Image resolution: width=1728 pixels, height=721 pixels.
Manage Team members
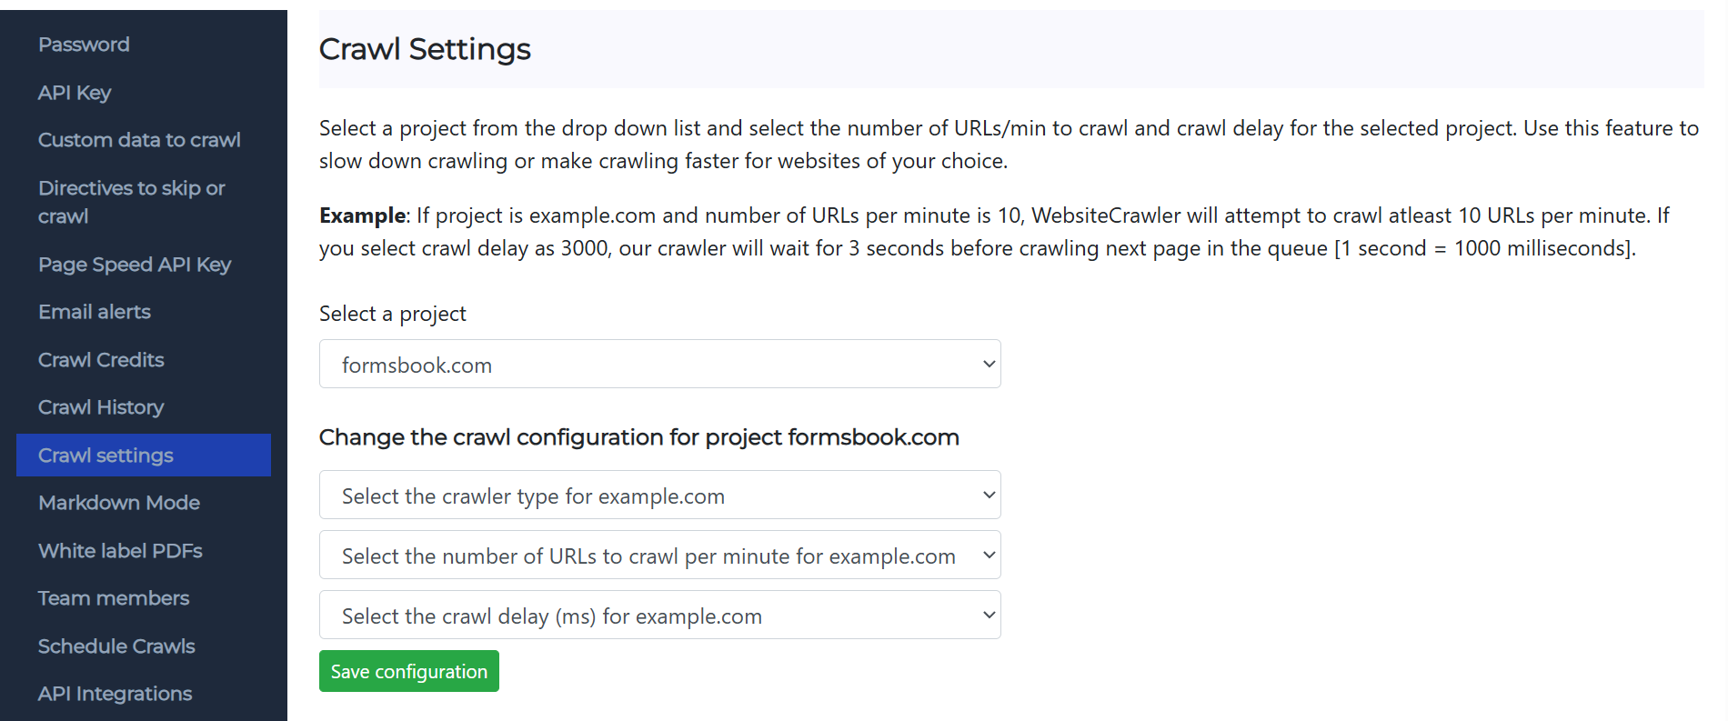114,597
